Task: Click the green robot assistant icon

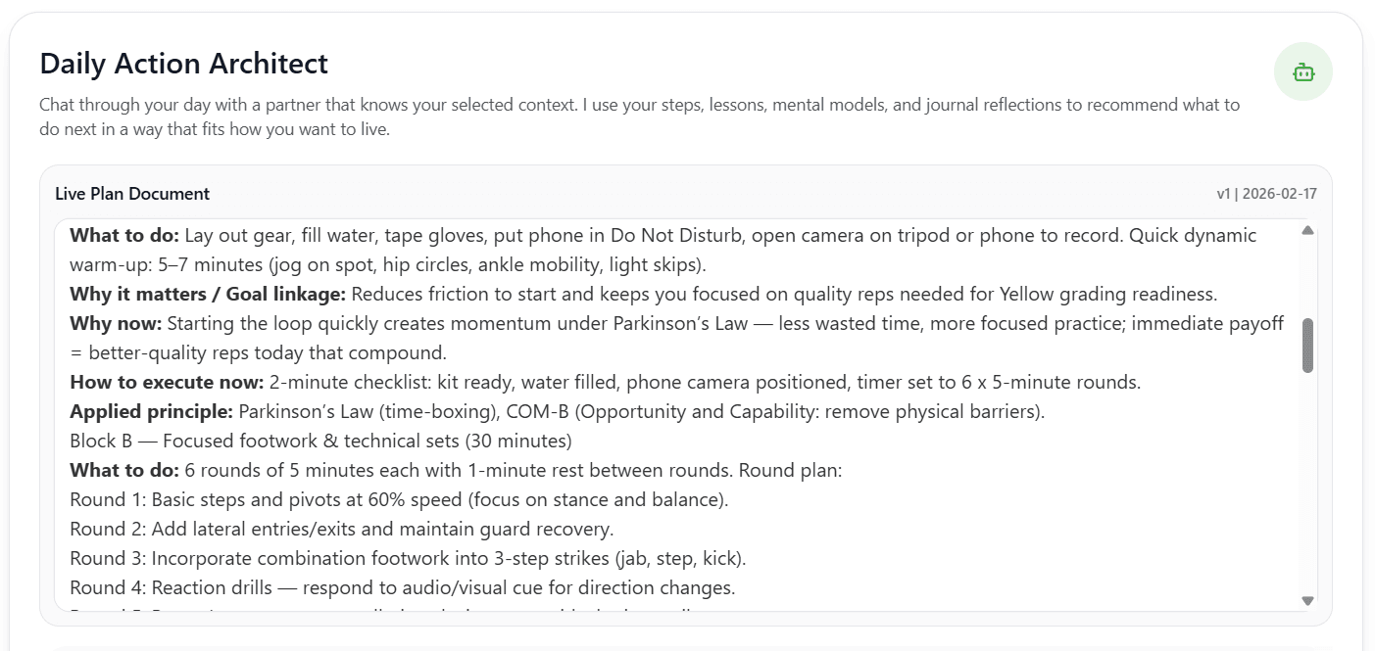Action: pos(1303,71)
